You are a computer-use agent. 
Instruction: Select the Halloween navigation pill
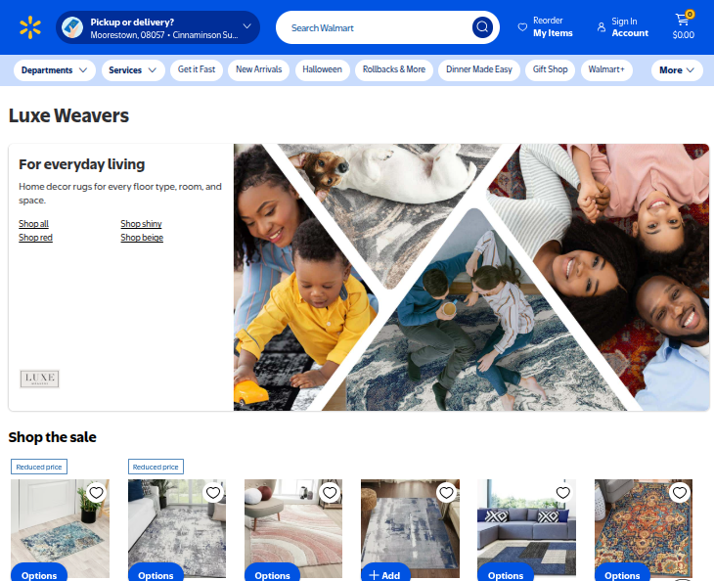pos(322,70)
